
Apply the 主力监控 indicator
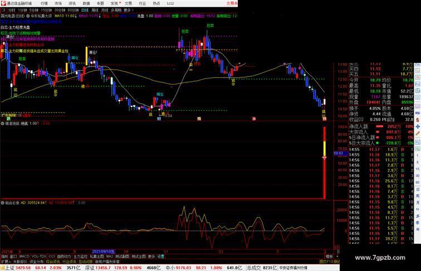click(x=80, y=257)
